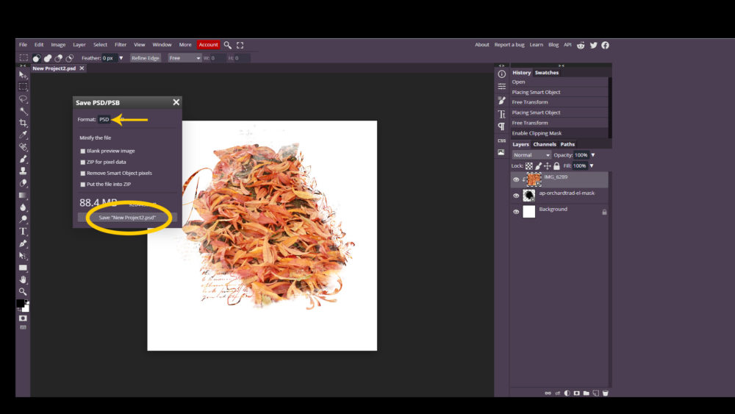
Task: Open the Format PSD dropdown
Action: (104, 119)
